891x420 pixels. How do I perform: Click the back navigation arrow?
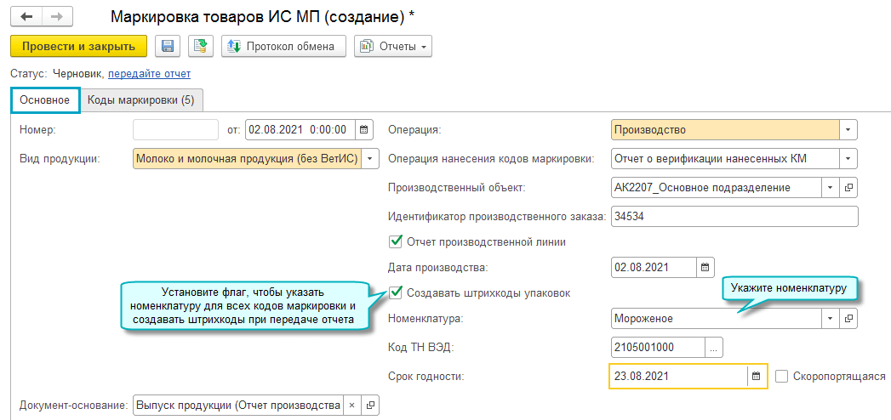26,17
